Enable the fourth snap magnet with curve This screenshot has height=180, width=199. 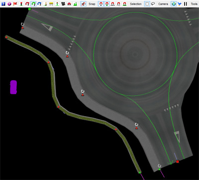(119, 4)
